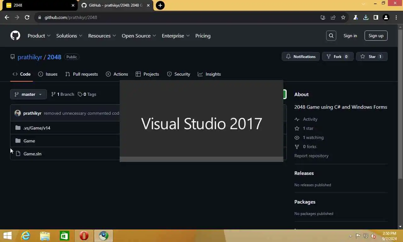Open the prathikyr owner link
This screenshot has height=242, width=403.
(x=30, y=57)
